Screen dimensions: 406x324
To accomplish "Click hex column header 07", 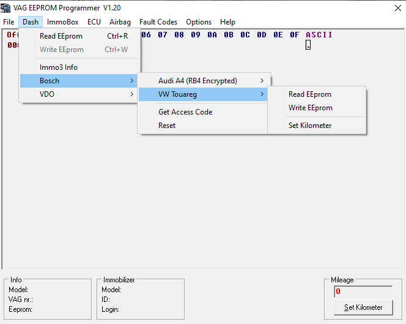I will click(x=163, y=35).
